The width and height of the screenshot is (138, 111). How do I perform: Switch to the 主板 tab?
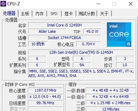coord(25,14)
